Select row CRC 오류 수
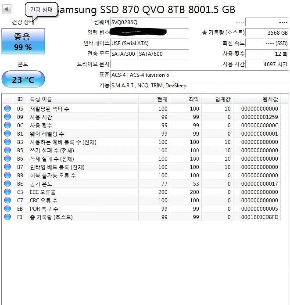 (x=142, y=201)
